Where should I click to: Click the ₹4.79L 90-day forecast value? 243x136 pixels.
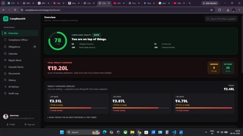pos(181,101)
